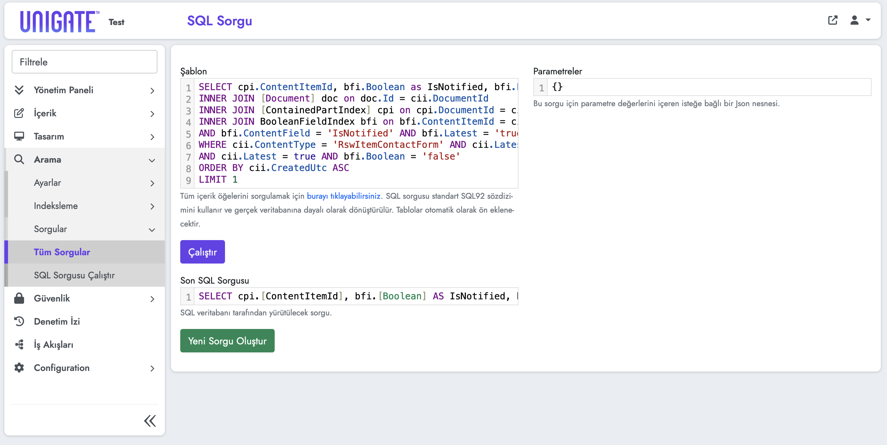Open İçerik menu item
887x445 pixels.
[x=85, y=113]
